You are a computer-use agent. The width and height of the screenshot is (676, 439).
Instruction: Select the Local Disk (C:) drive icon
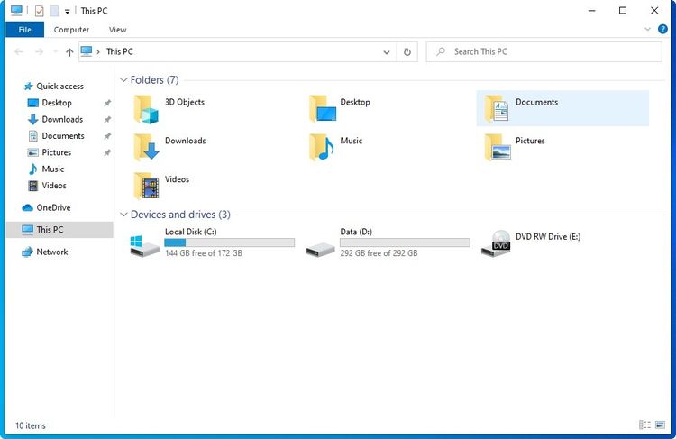[x=144, y=245]
